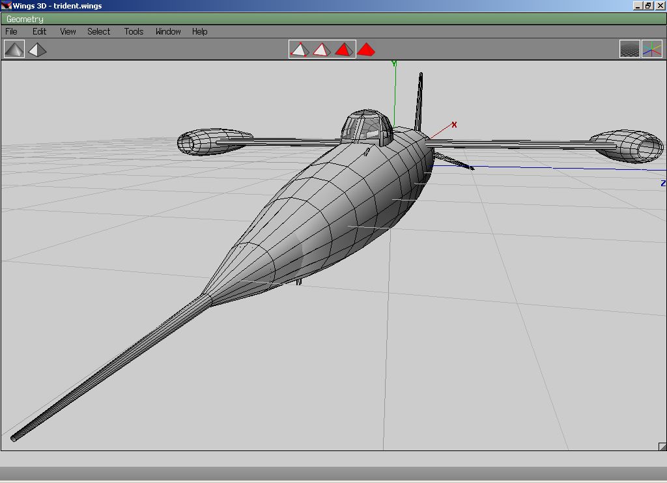
Task: Toggle axes display icon
Action: pyautogui.click(x=652, y=49)
